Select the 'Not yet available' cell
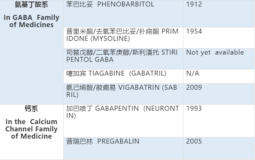 pyautogui.click(x=215, y=53)
